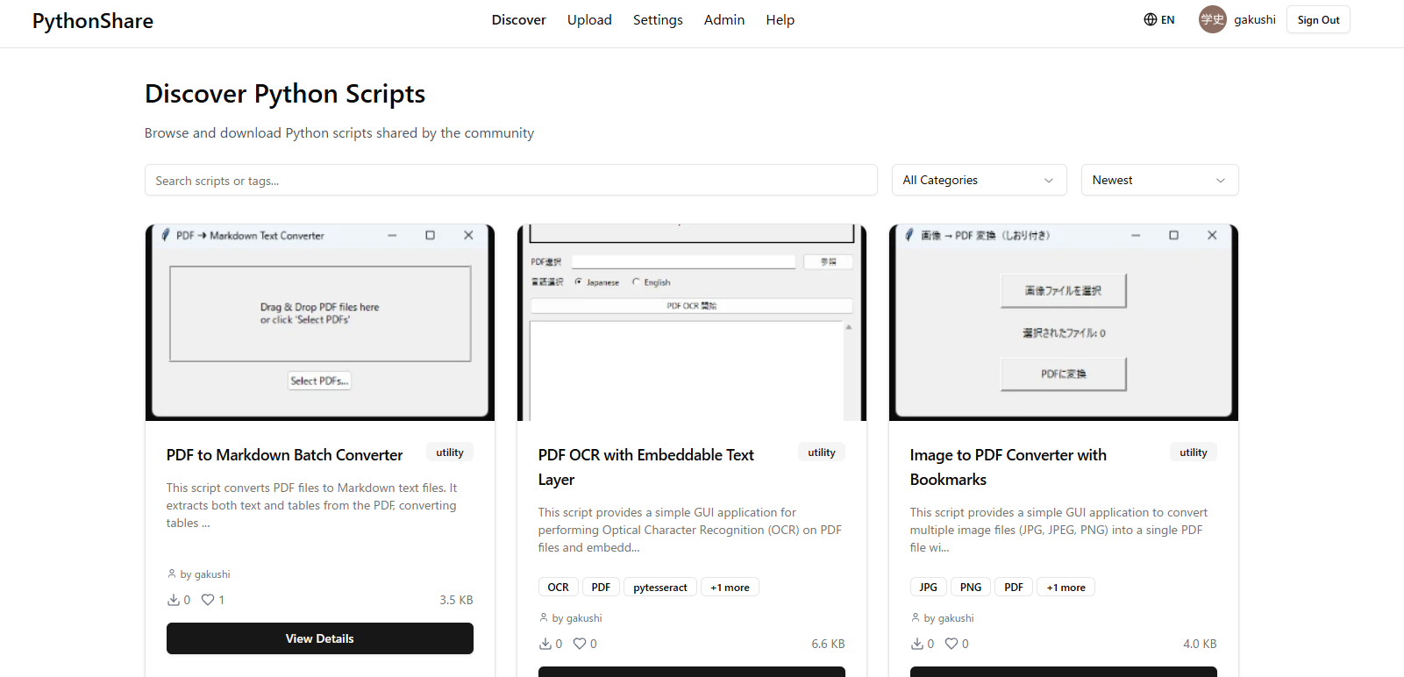Click download count icon on PDF OCR card
The height and width of the screenshot is (677, 1404).
point(545,644)
